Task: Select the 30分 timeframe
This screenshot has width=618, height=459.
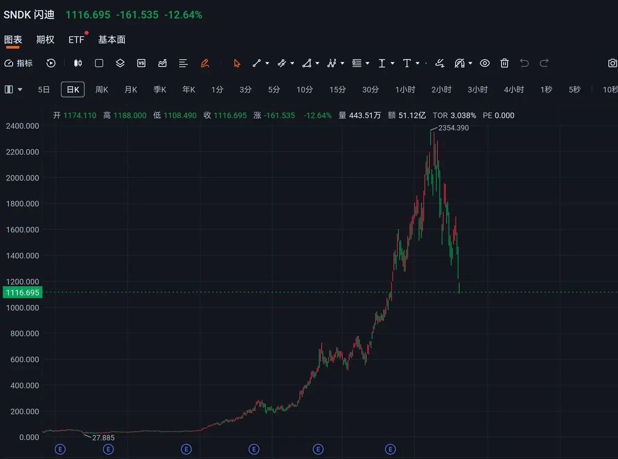Action: tap(370, 89)
